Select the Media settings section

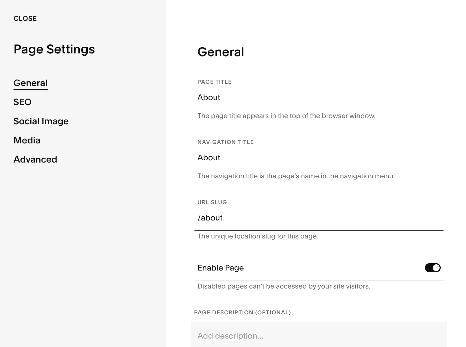tap(27, 140)
